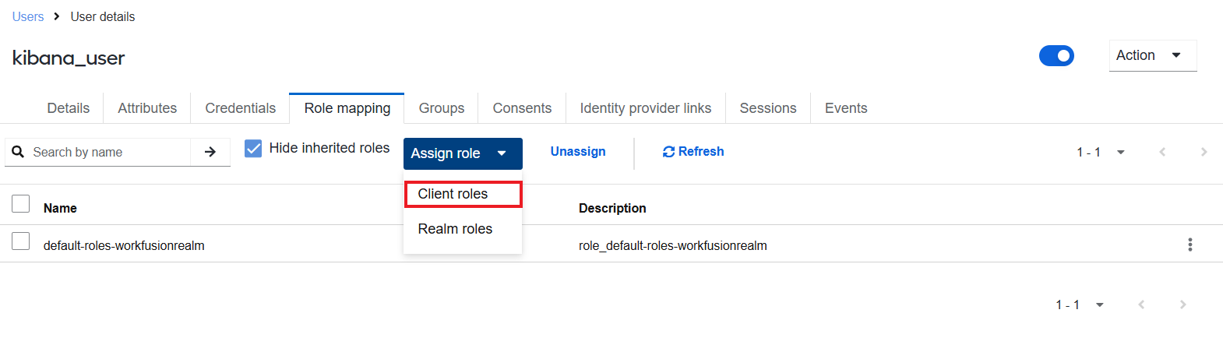The height and width of the screenshot is (359, 1223).
Task: Click the search arrow submit icon
Action: [x=210, y=152]
